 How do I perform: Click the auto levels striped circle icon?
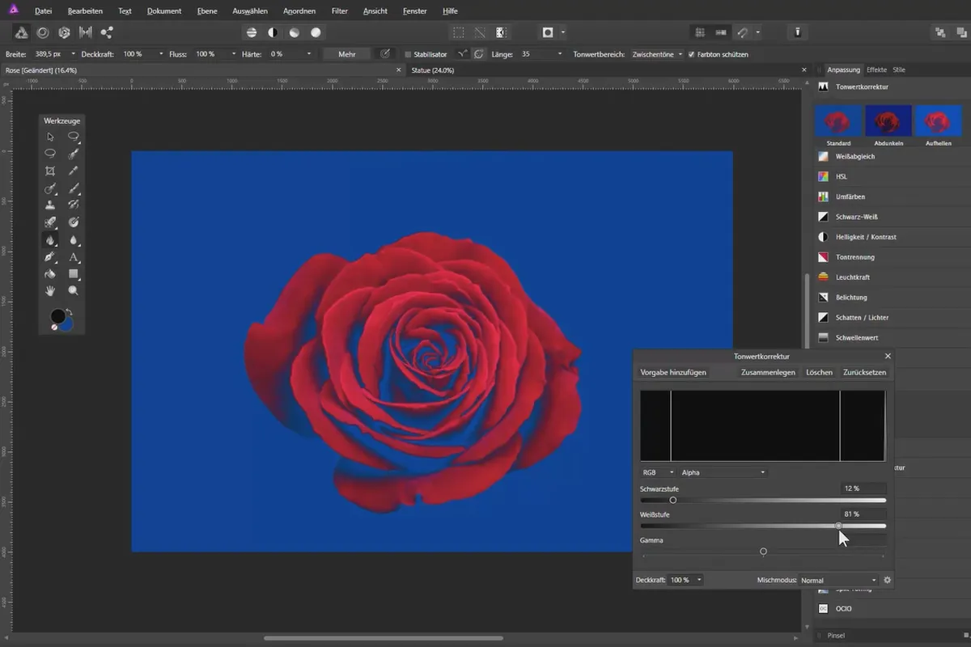coord(252,32)
